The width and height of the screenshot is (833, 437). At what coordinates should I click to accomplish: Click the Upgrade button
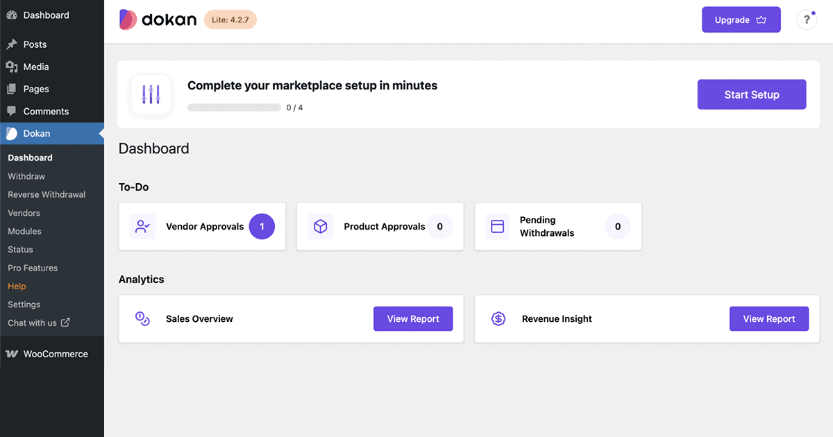point(741,19)
